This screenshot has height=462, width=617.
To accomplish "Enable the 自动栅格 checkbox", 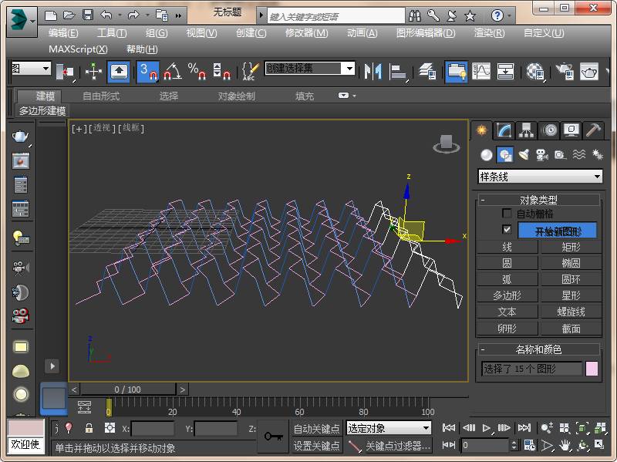I will coord(507,214).
